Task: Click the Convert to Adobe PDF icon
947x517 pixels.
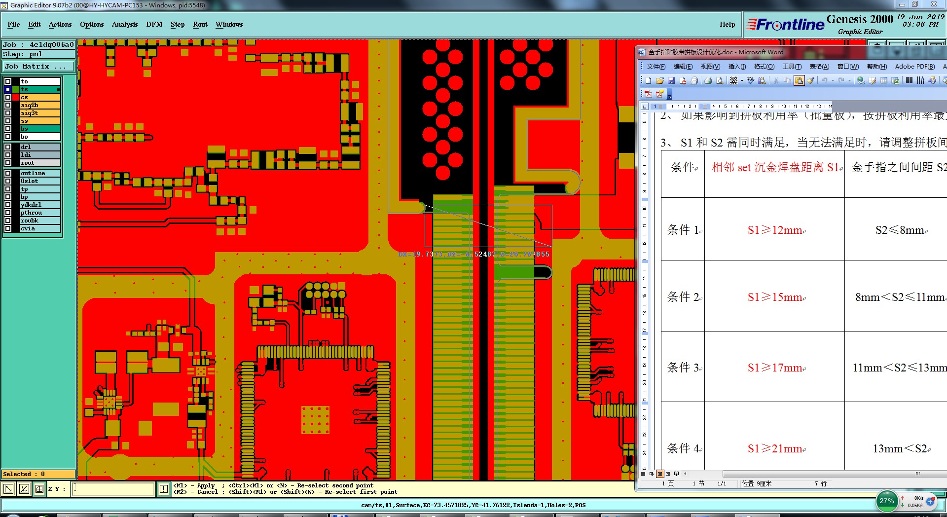Action: click(648, 94)
